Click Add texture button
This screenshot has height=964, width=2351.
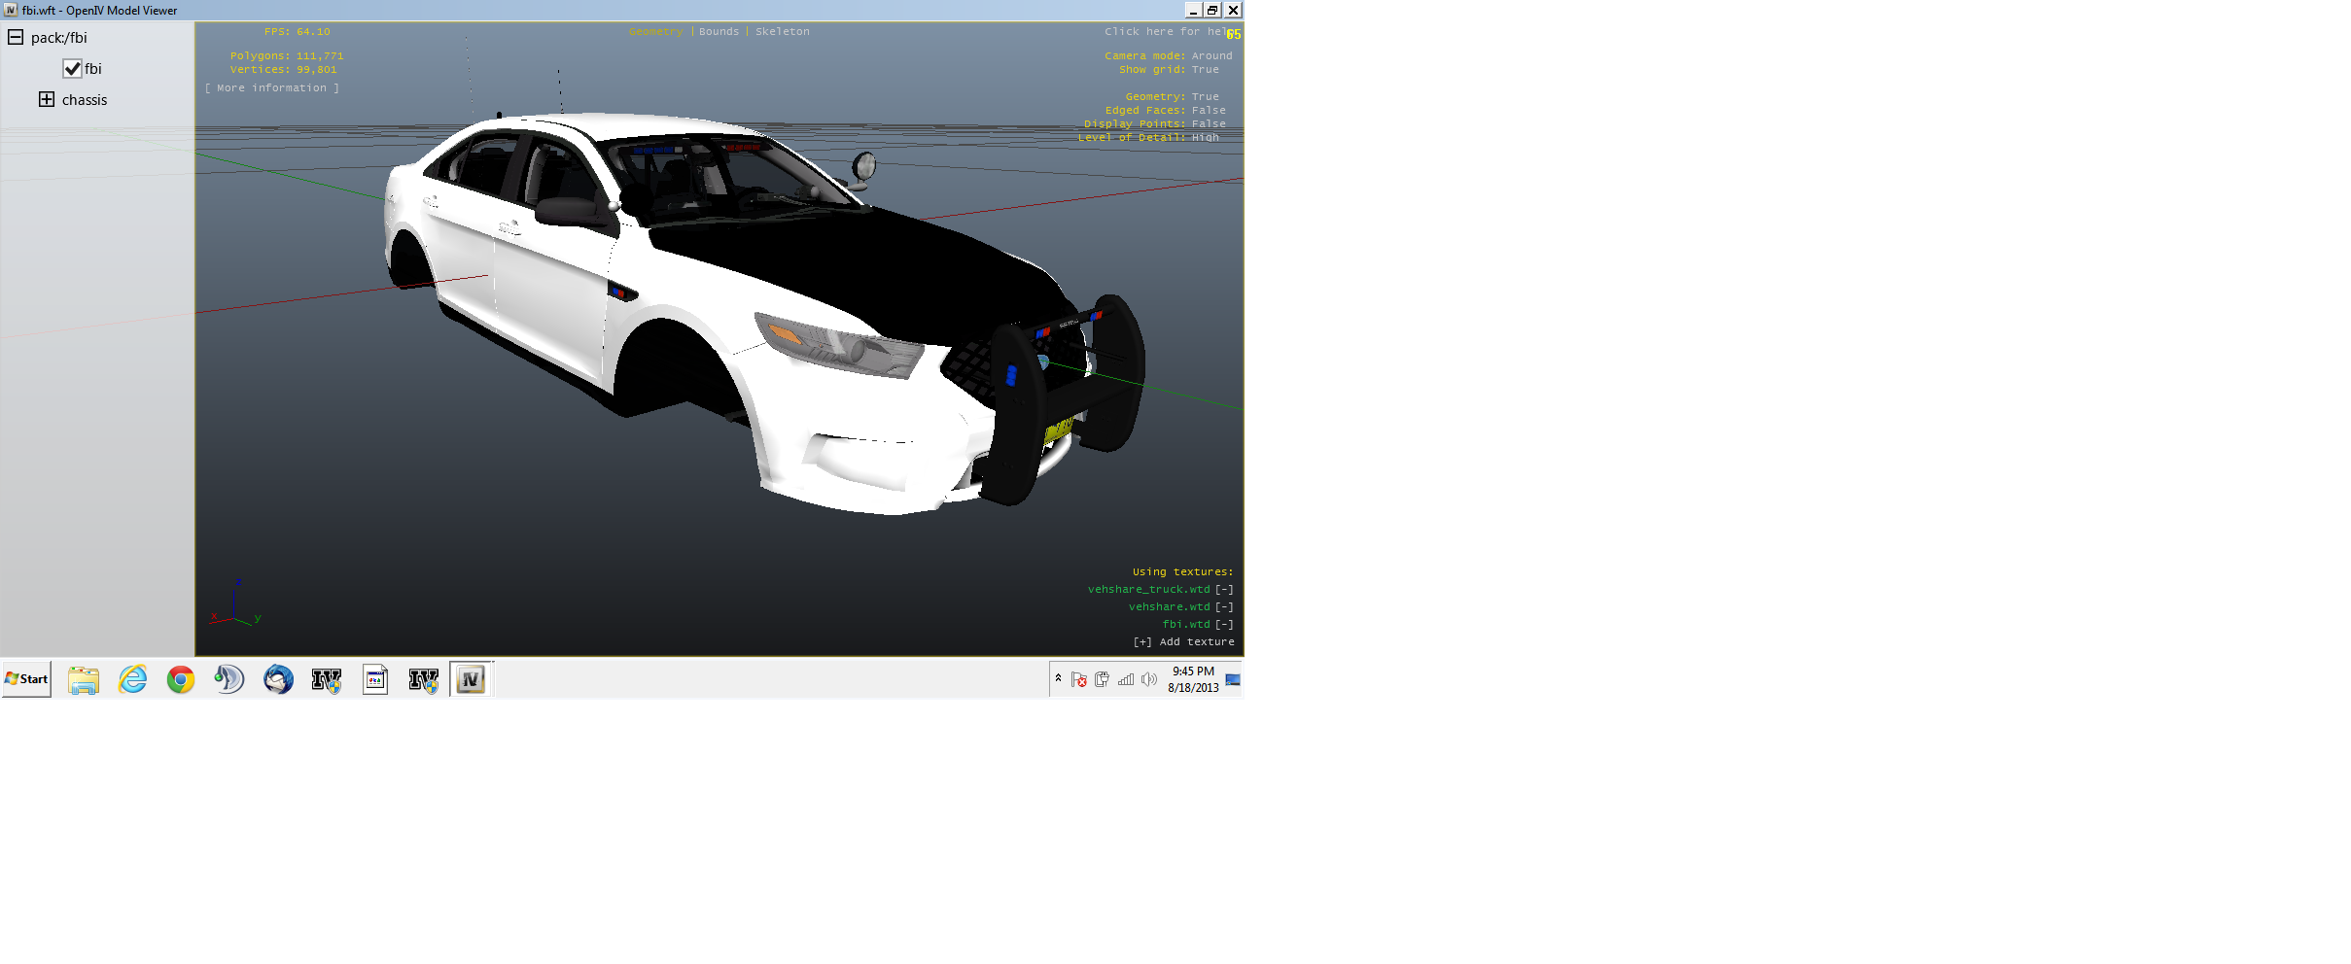(x=1183, y=642)
